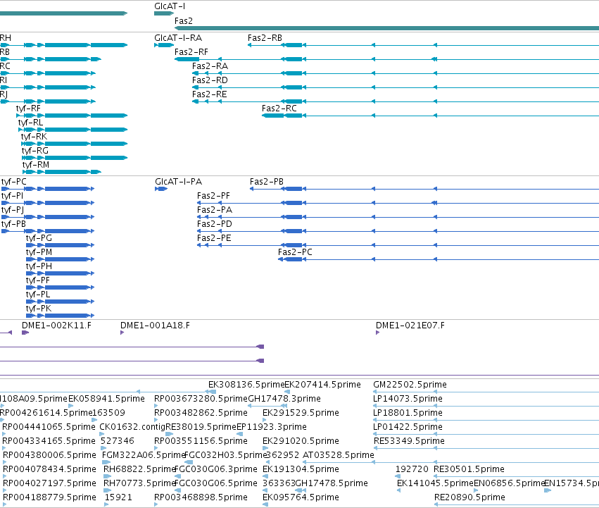Select the RP004261614.5prime EST label

pos(46,413)
